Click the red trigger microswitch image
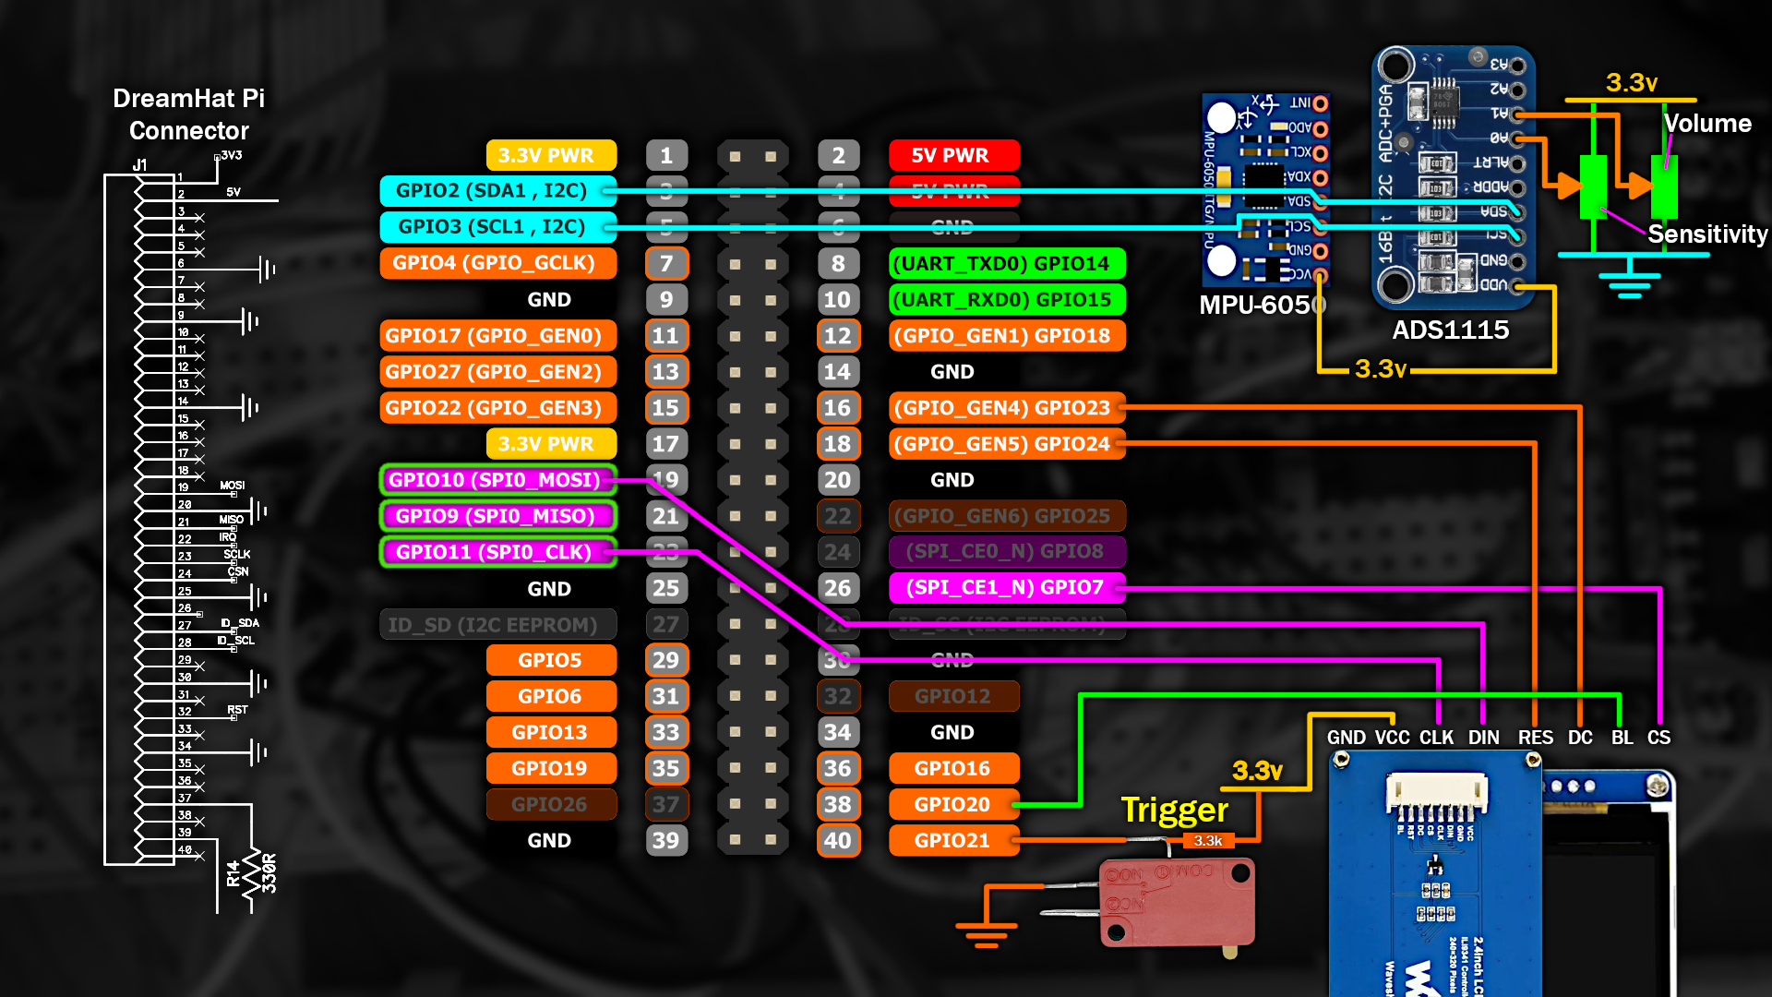Image resolution: width=1772 pixels, height=997 pixels. tap(1177, 905)
